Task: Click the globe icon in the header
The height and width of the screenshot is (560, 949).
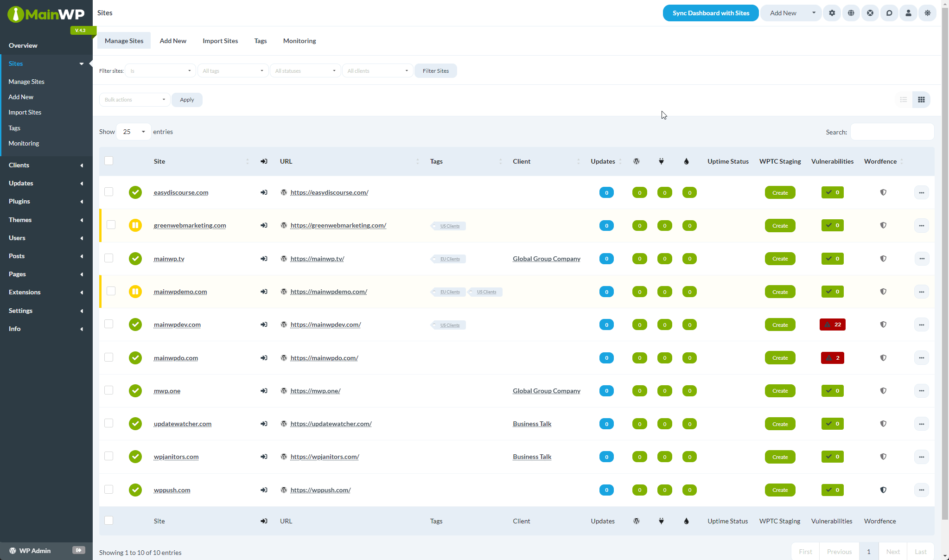Action: [851, 13]
